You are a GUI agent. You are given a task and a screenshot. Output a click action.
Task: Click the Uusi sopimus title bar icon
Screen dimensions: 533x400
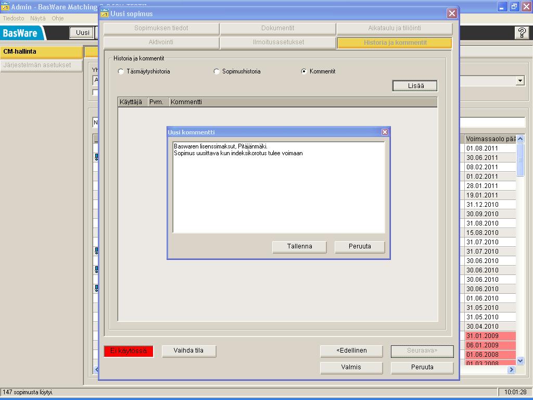tap(105, 13)
